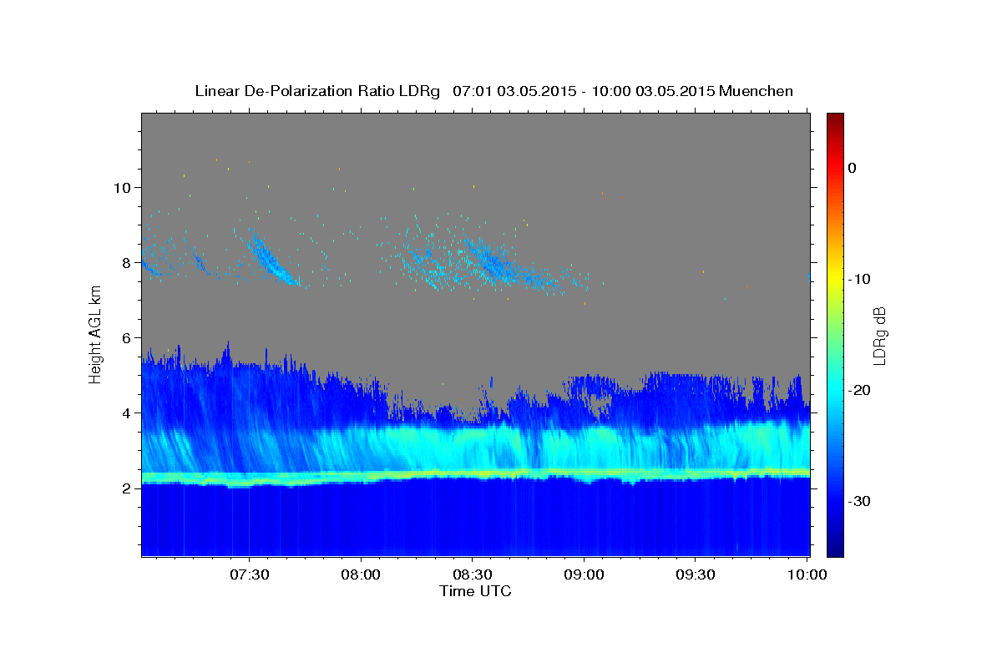Image resolution: width=1002 pixels, height=668 pixels.
Task: Click the colorbar value -10
Action: coord(860,279)
